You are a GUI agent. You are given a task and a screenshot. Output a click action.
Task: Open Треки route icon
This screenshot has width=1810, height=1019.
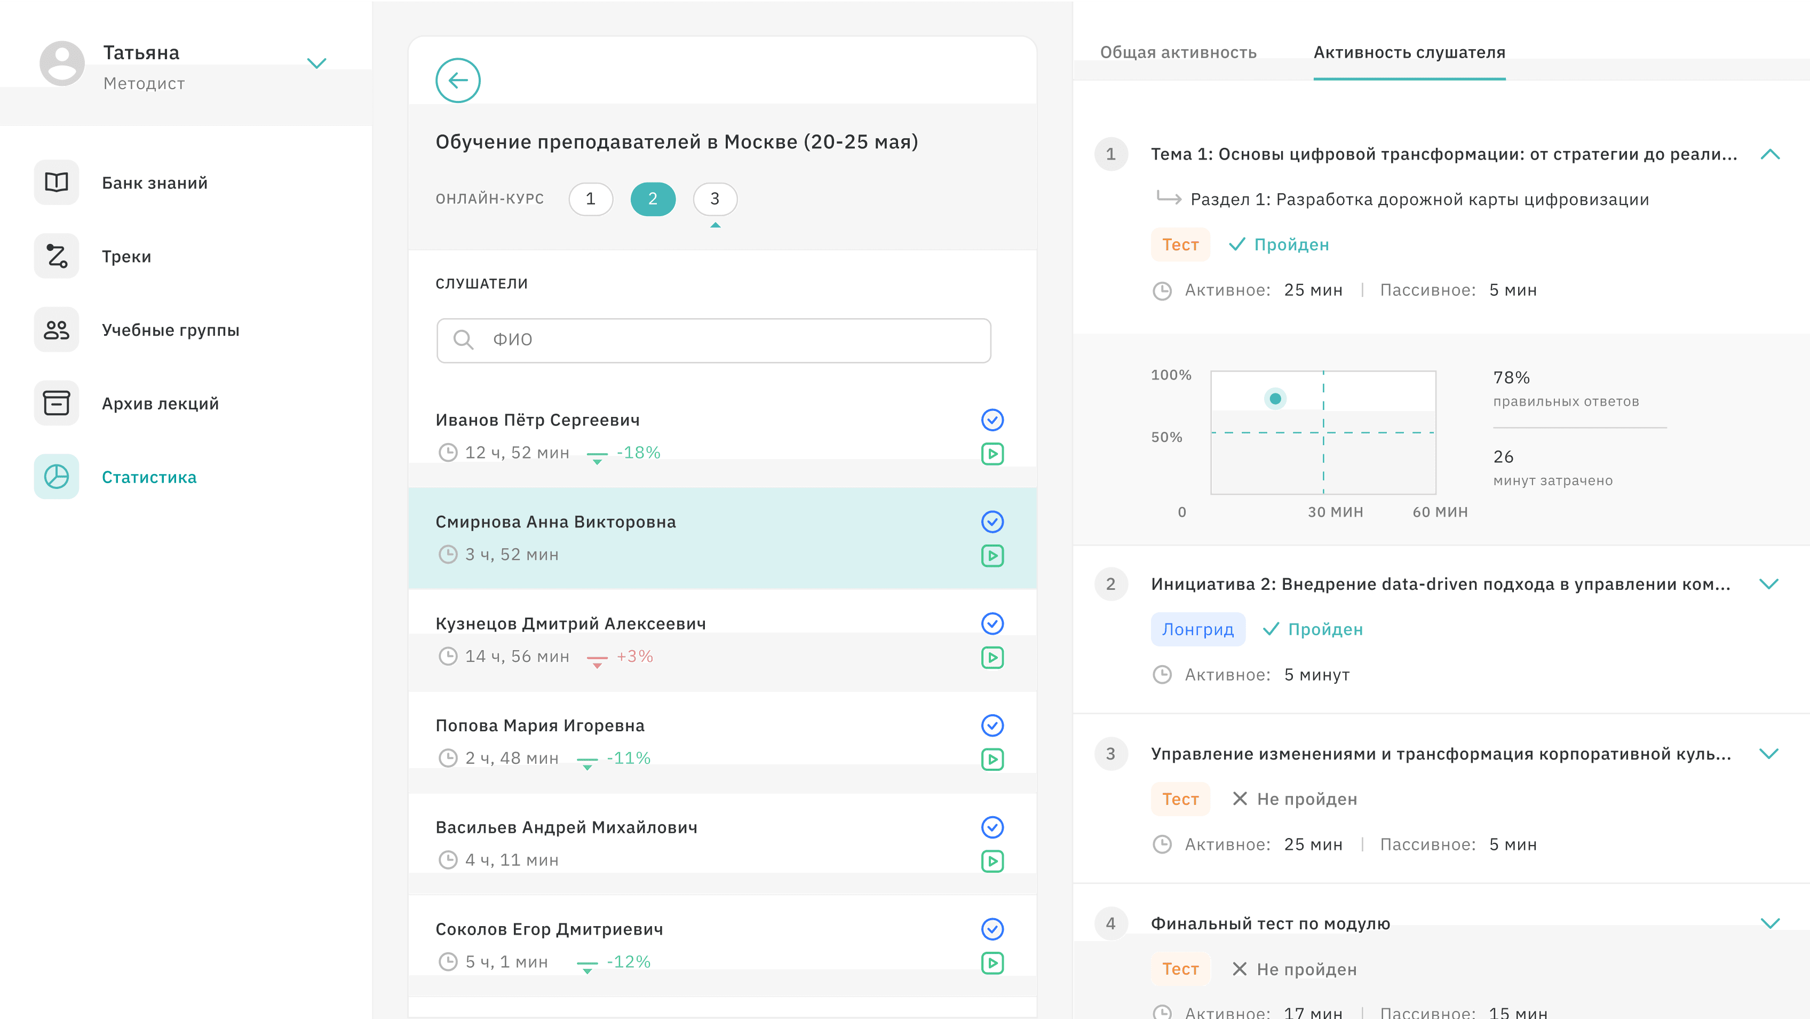click(x=56, y=256)
